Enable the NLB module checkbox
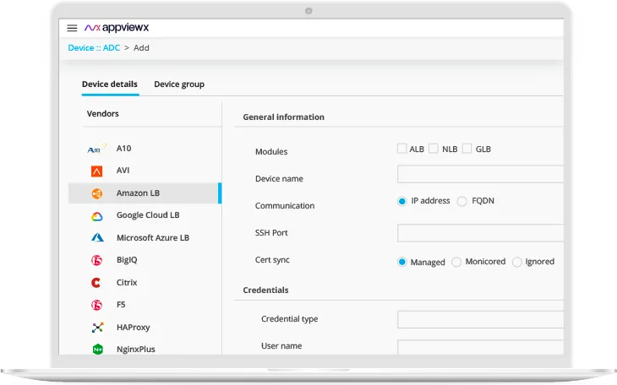 point(434,149)
